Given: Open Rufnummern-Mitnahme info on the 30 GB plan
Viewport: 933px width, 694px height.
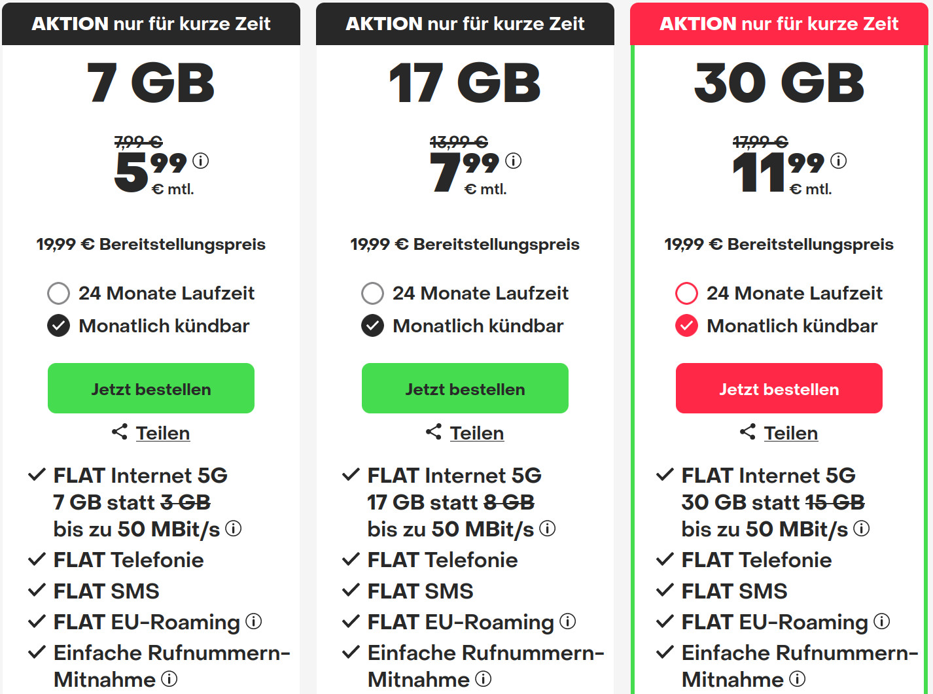Looking at the screenshot, I should tap(799, 679).
